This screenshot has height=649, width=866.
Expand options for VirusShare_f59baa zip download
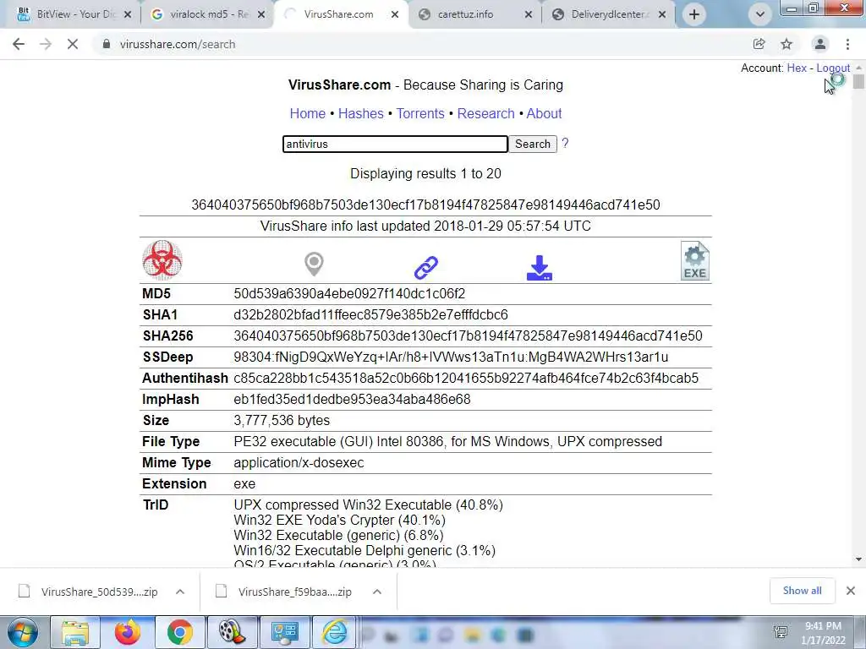coord(377,592)
